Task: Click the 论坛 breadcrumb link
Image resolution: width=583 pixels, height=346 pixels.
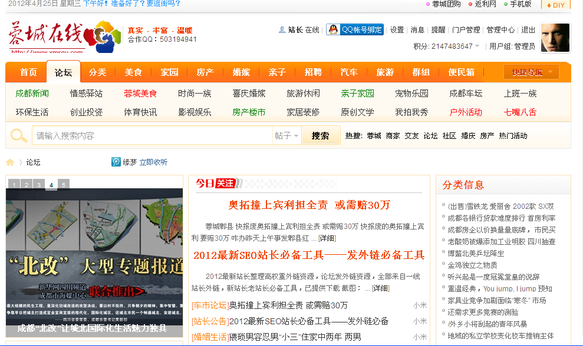Action: [33, 162]
